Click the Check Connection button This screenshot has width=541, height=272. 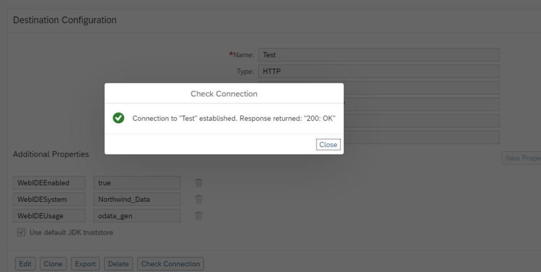[171, 264]
